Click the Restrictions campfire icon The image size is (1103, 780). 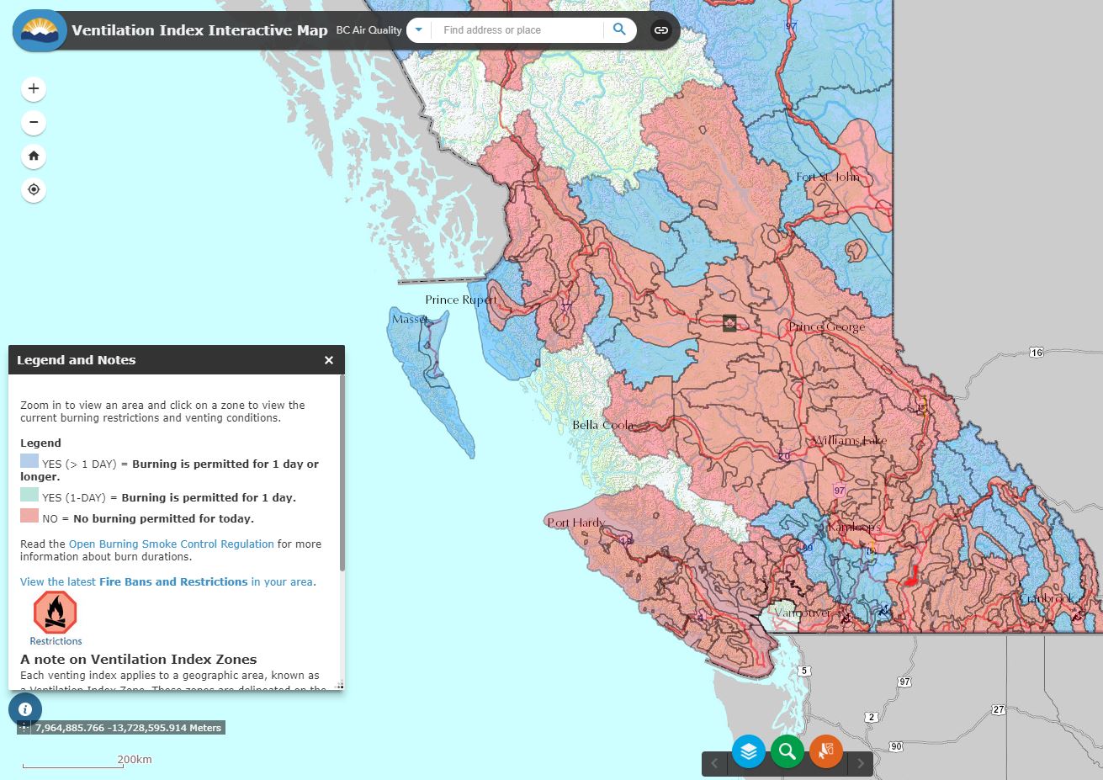click(56, 612)
